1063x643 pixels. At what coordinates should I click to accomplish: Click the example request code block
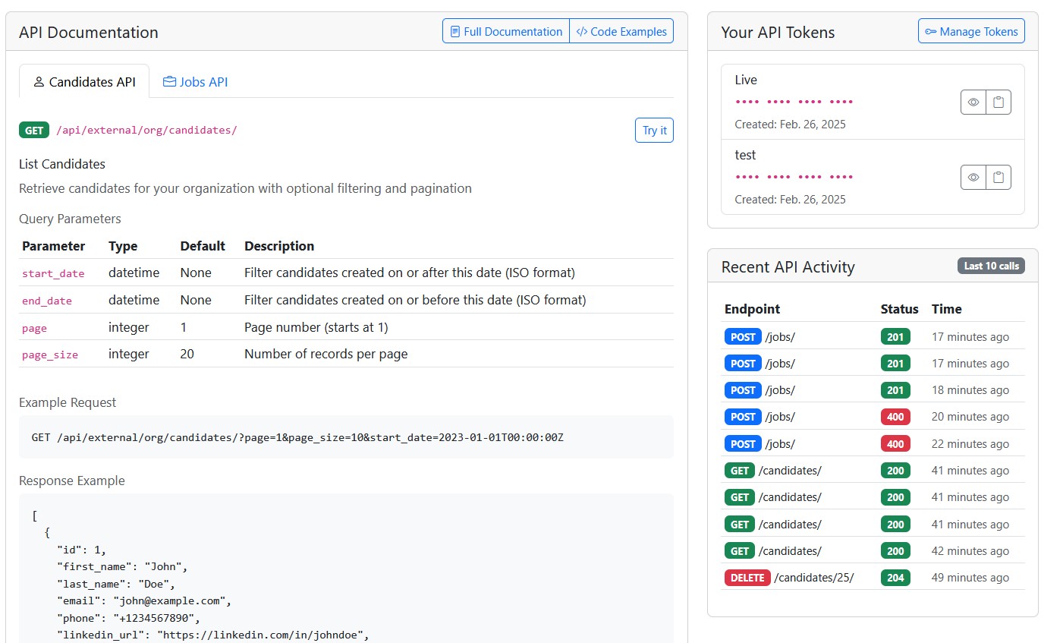tap(346, 437)
